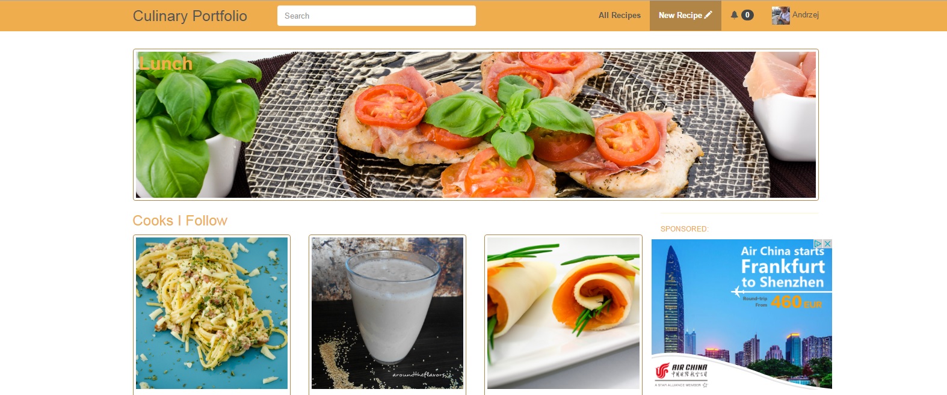This screenshot has height=395, width=947.
Task: Click the pencil icon beside New Recipe
Action: click(708, 15)
